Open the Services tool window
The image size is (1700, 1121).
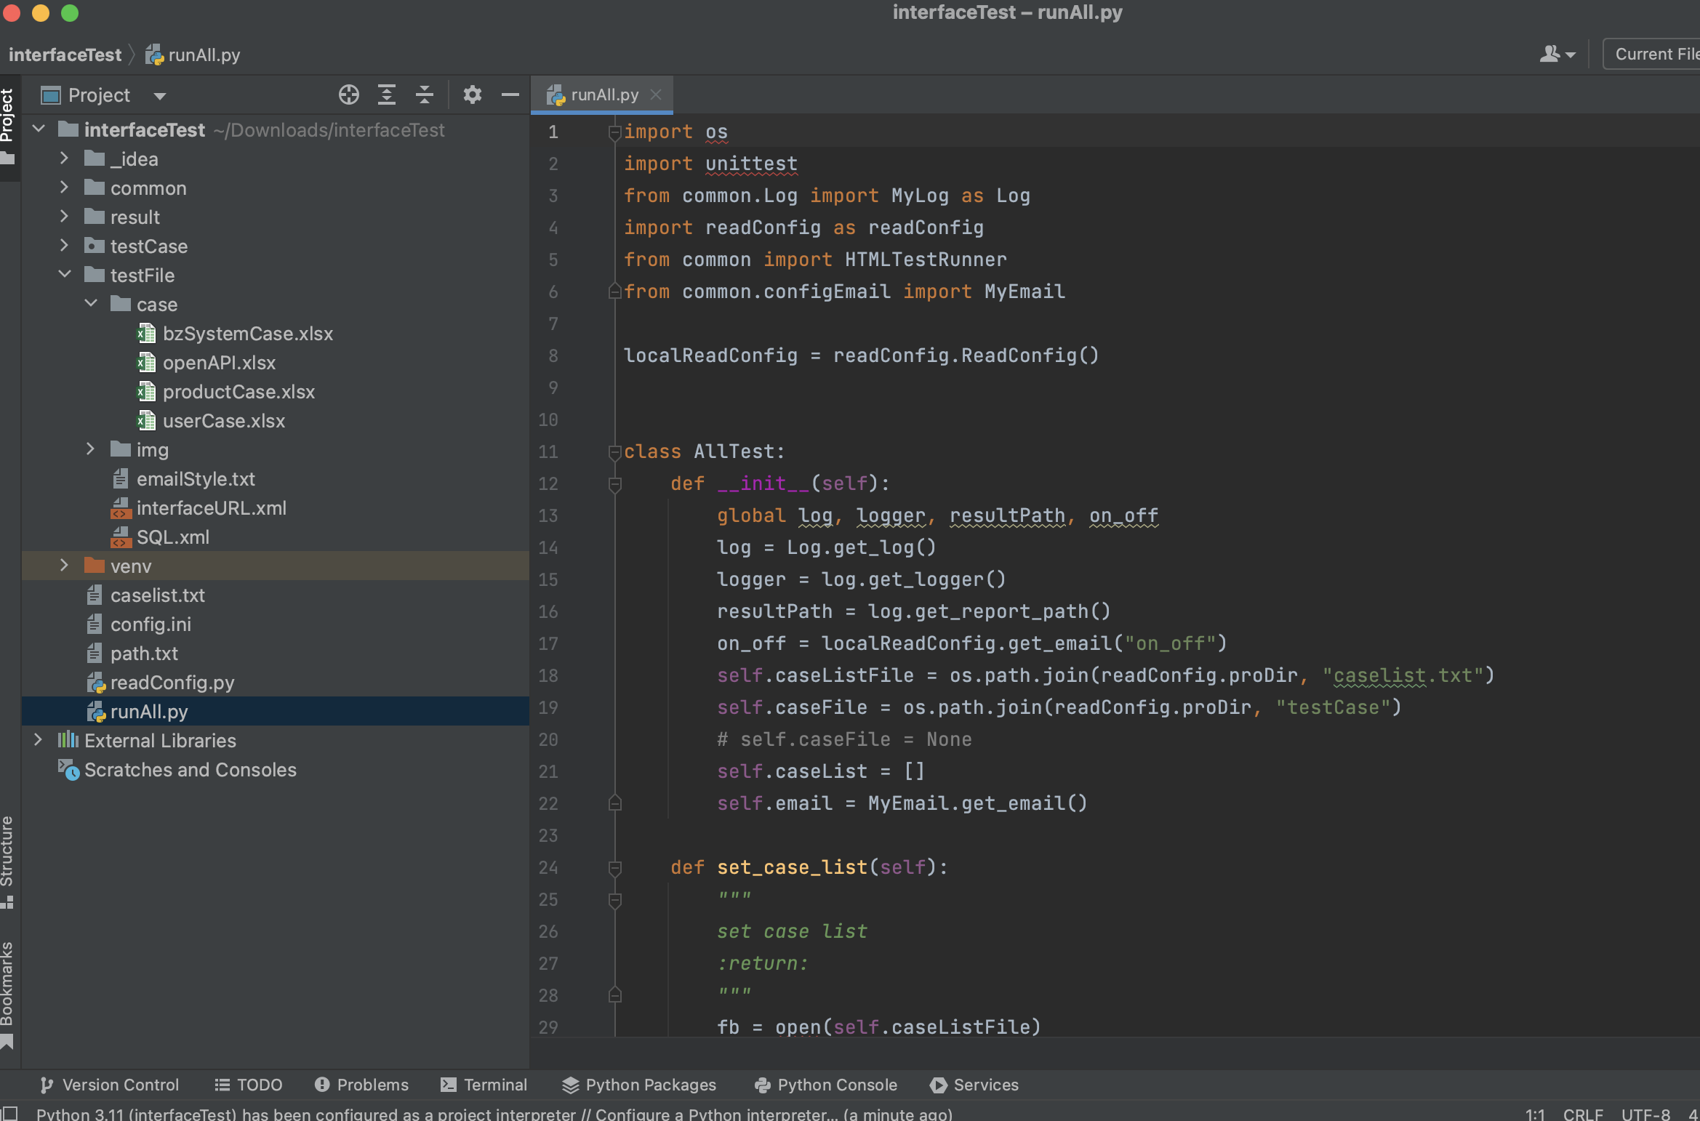tap(974, 1085)
